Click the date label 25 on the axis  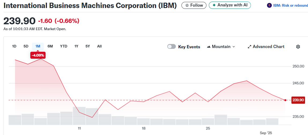point(208,128)
